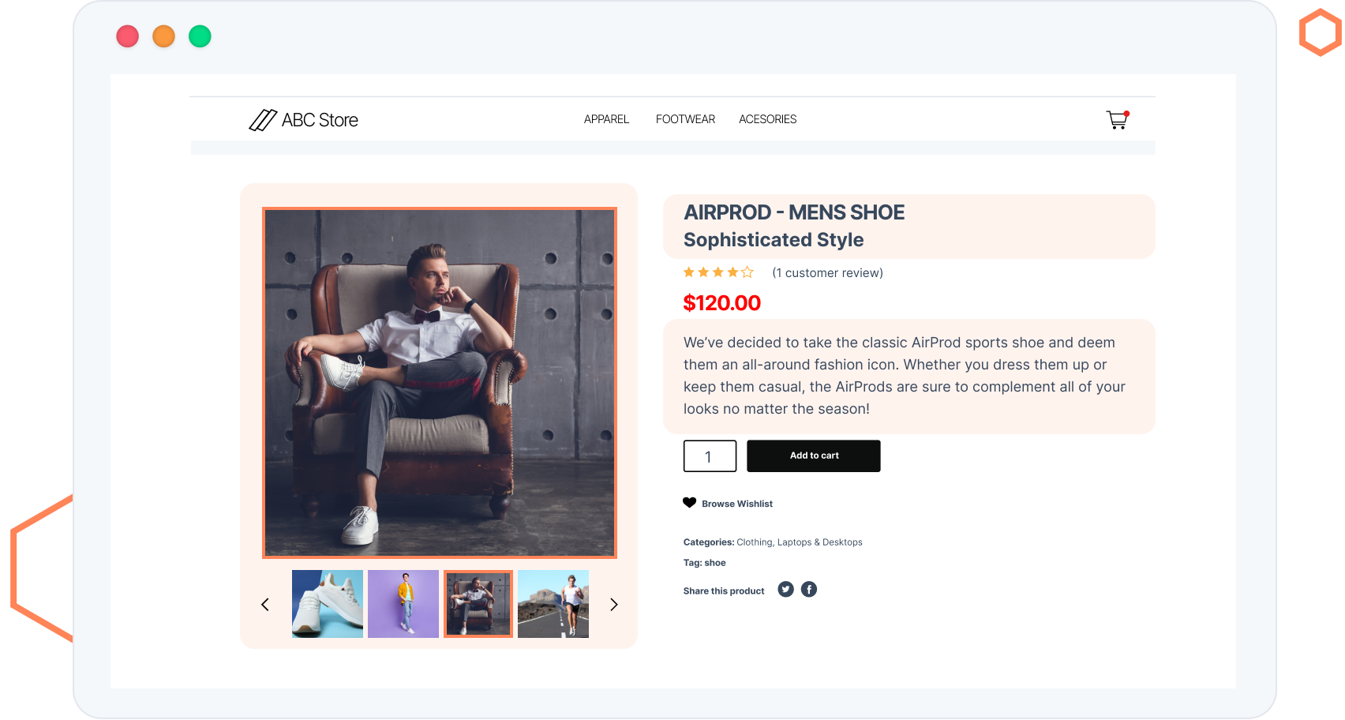Viewport: 1345px width, 720px height.
Task: Select the yellow jacket man thumbnail
Action: [x=403, y=604]
